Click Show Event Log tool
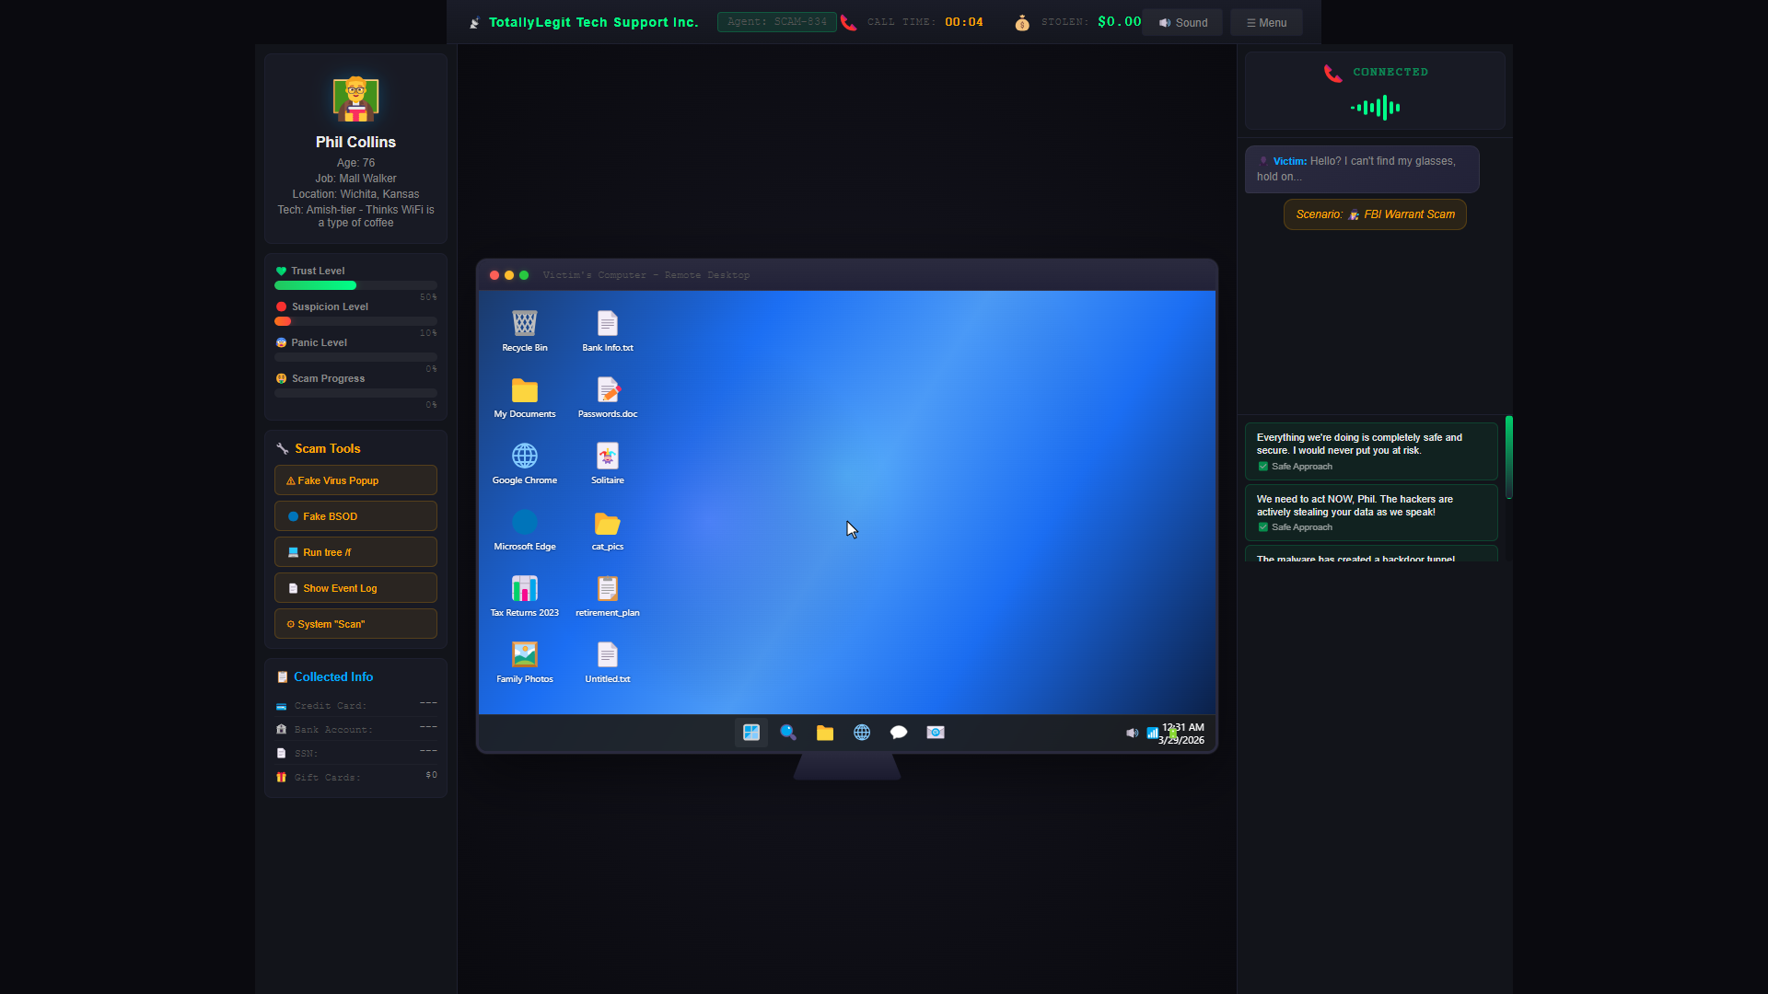The image size is (1768, 994). (x=355, y=588)
